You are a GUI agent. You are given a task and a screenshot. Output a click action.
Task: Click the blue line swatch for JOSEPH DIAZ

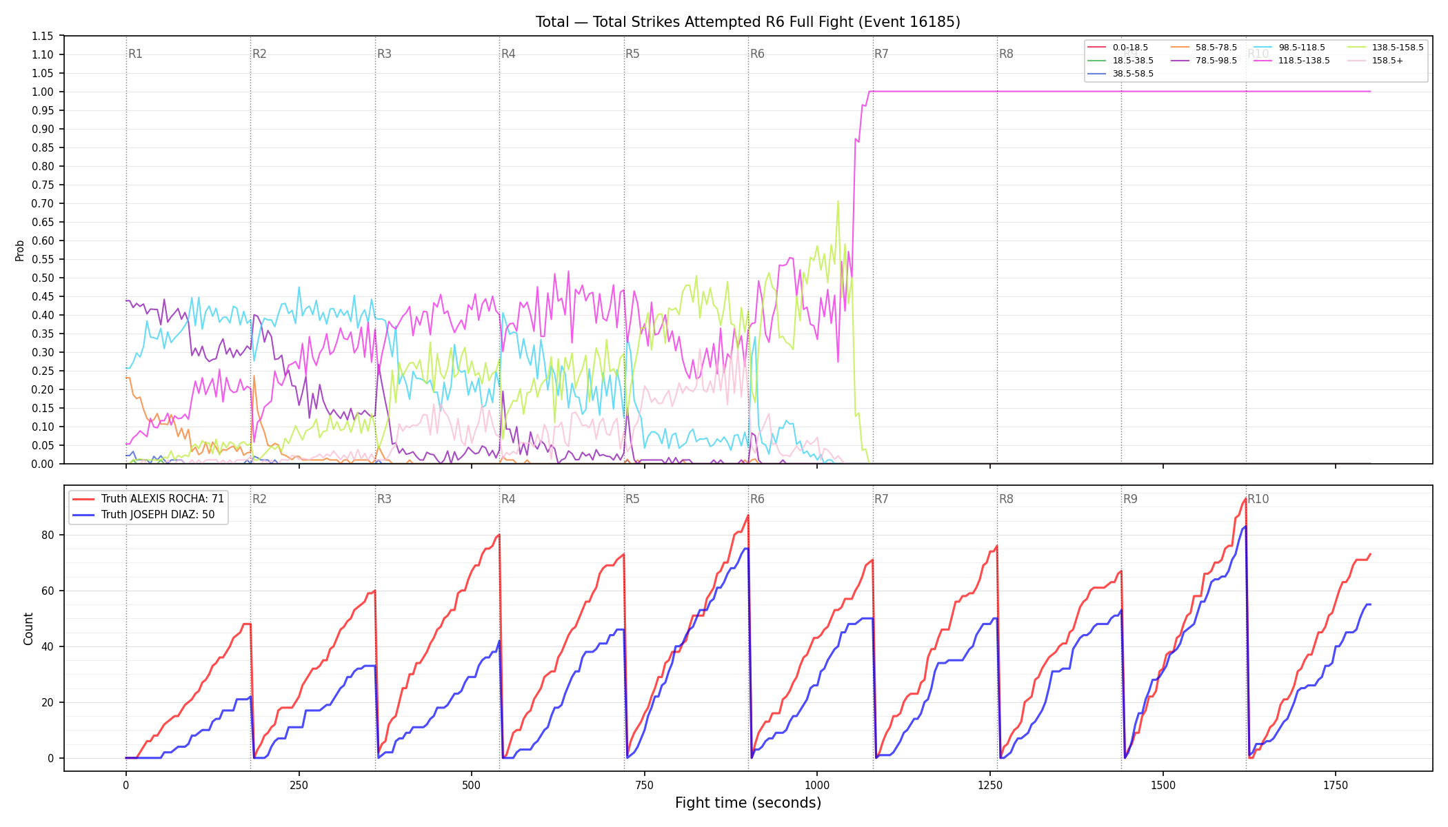pyautogui.click(x=83, y=515)
